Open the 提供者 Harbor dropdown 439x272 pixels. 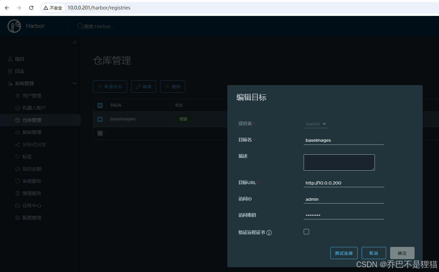[316, 124]
